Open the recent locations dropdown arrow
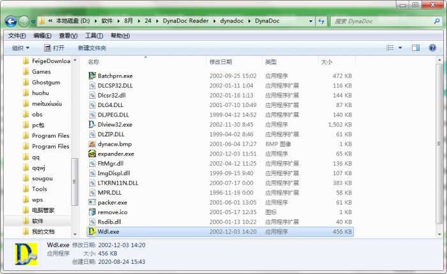The image size is (447, 274). pos(33,22)
